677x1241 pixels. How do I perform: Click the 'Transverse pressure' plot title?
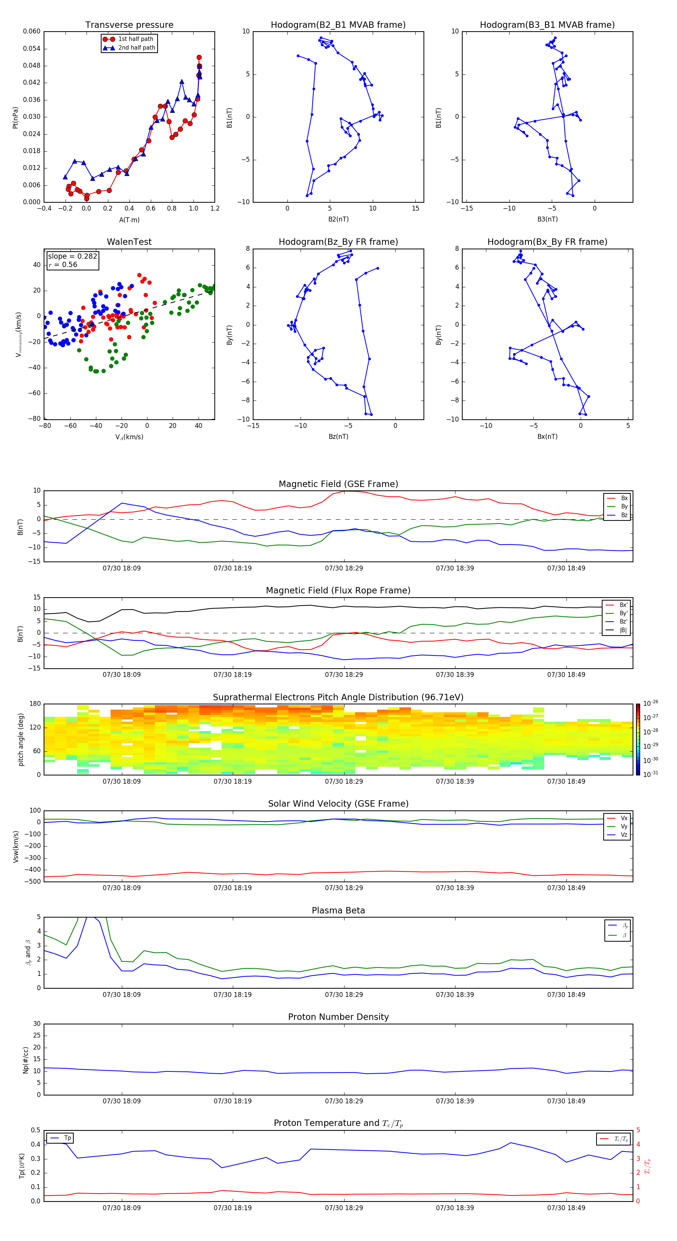click(x=129, y=25)
